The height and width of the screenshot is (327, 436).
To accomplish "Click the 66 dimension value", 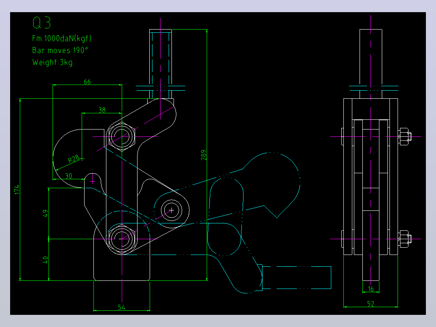I will point(87,81).
